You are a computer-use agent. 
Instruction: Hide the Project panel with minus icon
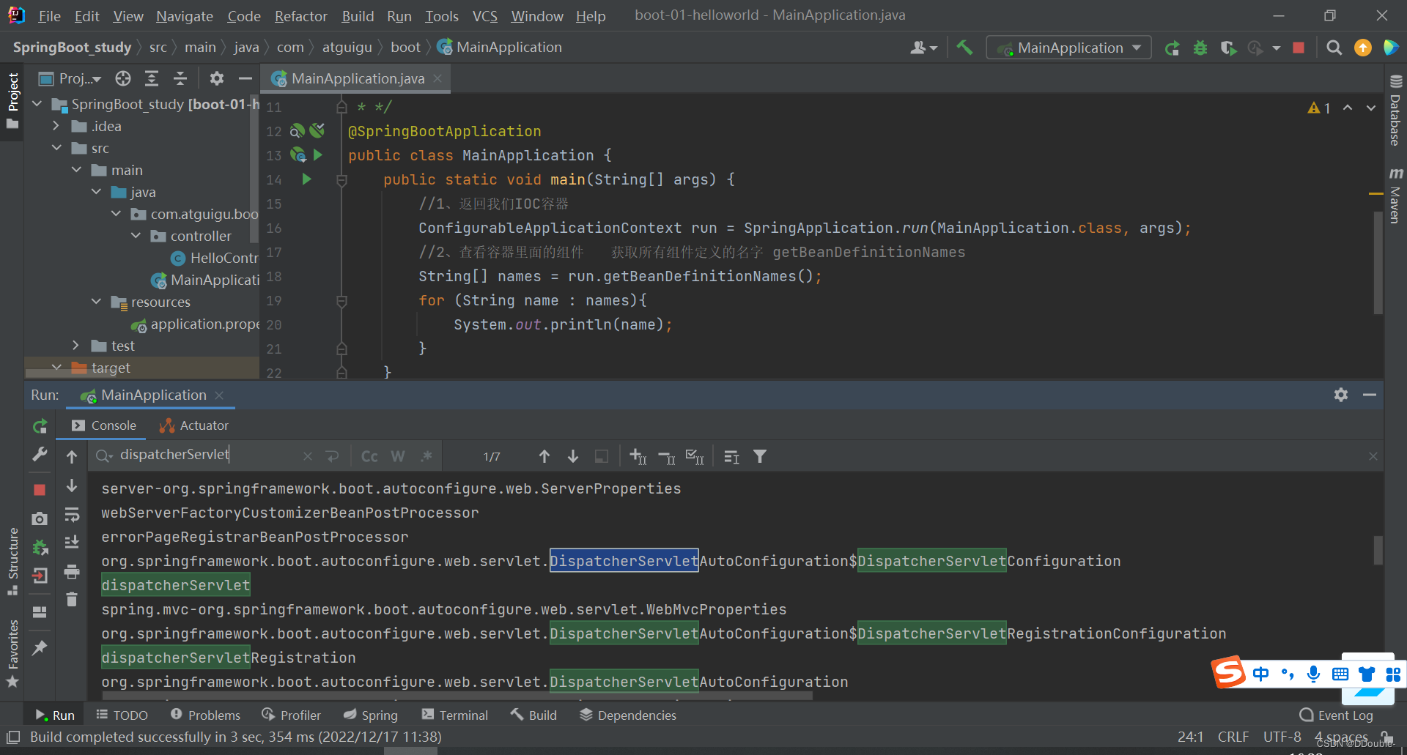coord(245,78)
